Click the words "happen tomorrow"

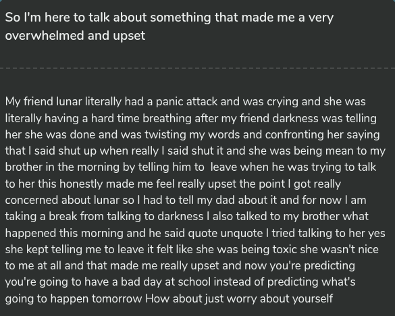pyautogui.click(x=96, y=299)
